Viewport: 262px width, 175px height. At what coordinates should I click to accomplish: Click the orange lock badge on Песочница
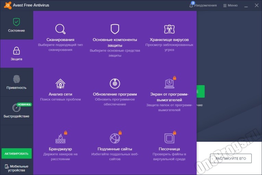pos(175,133)
